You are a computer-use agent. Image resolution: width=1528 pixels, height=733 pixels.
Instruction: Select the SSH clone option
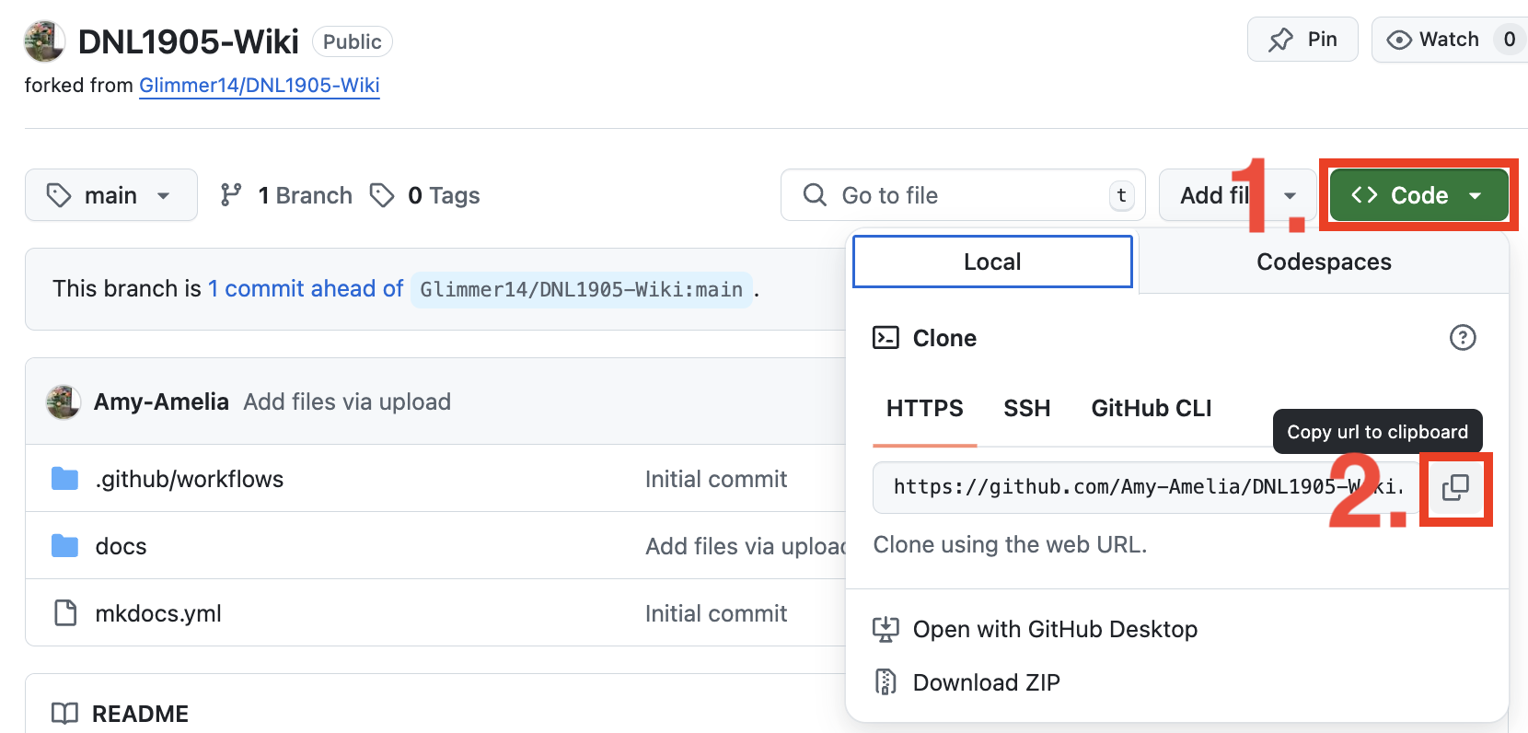pyautogui.click(x=1026, y=408)
